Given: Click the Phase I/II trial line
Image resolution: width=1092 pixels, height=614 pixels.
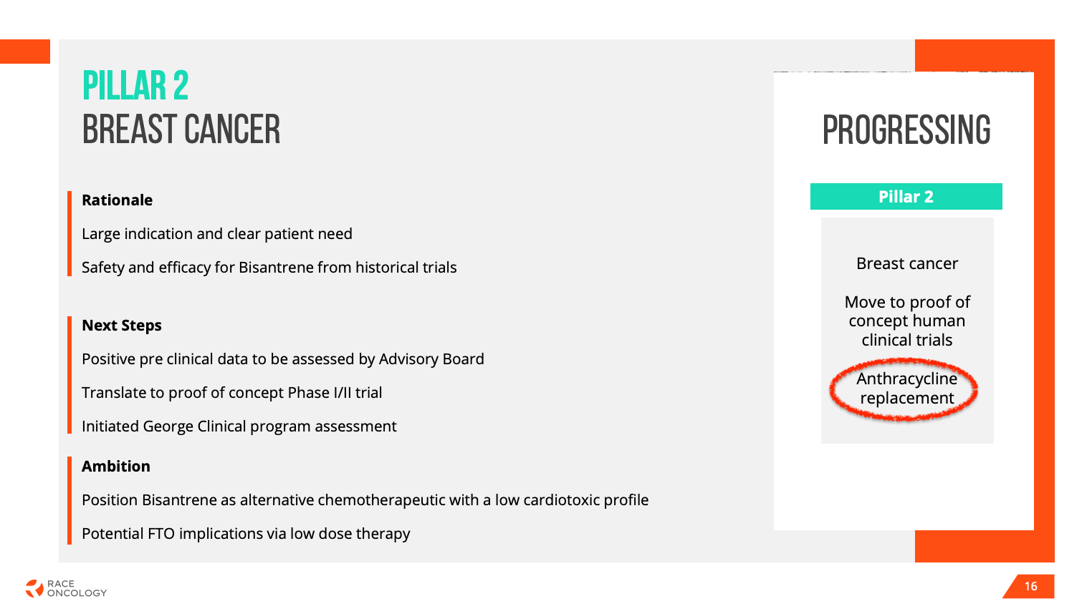Looking at the screenshot, I should [x=232, y=393].
